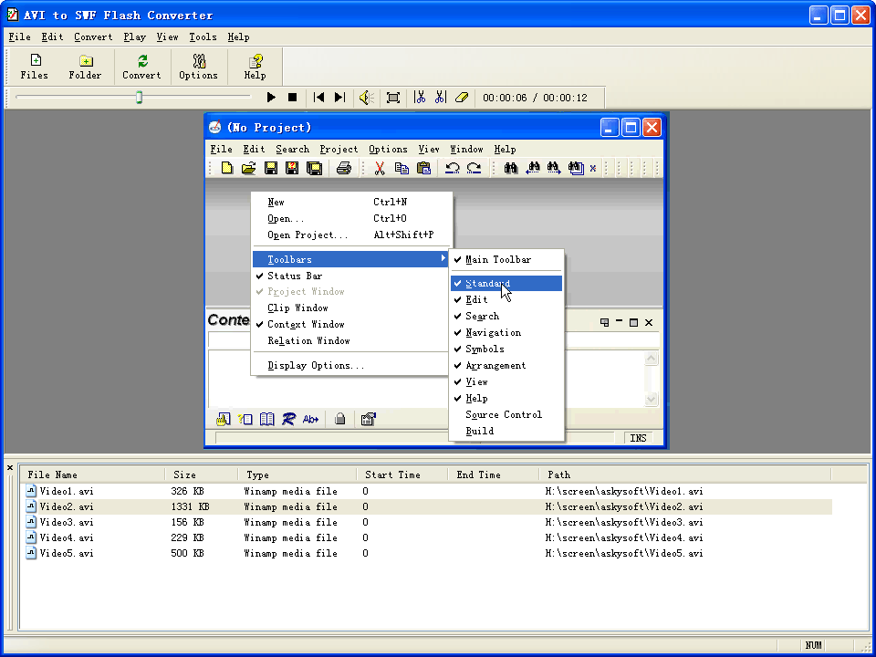Save with the floppy disk icon

(x=271, y=168)
